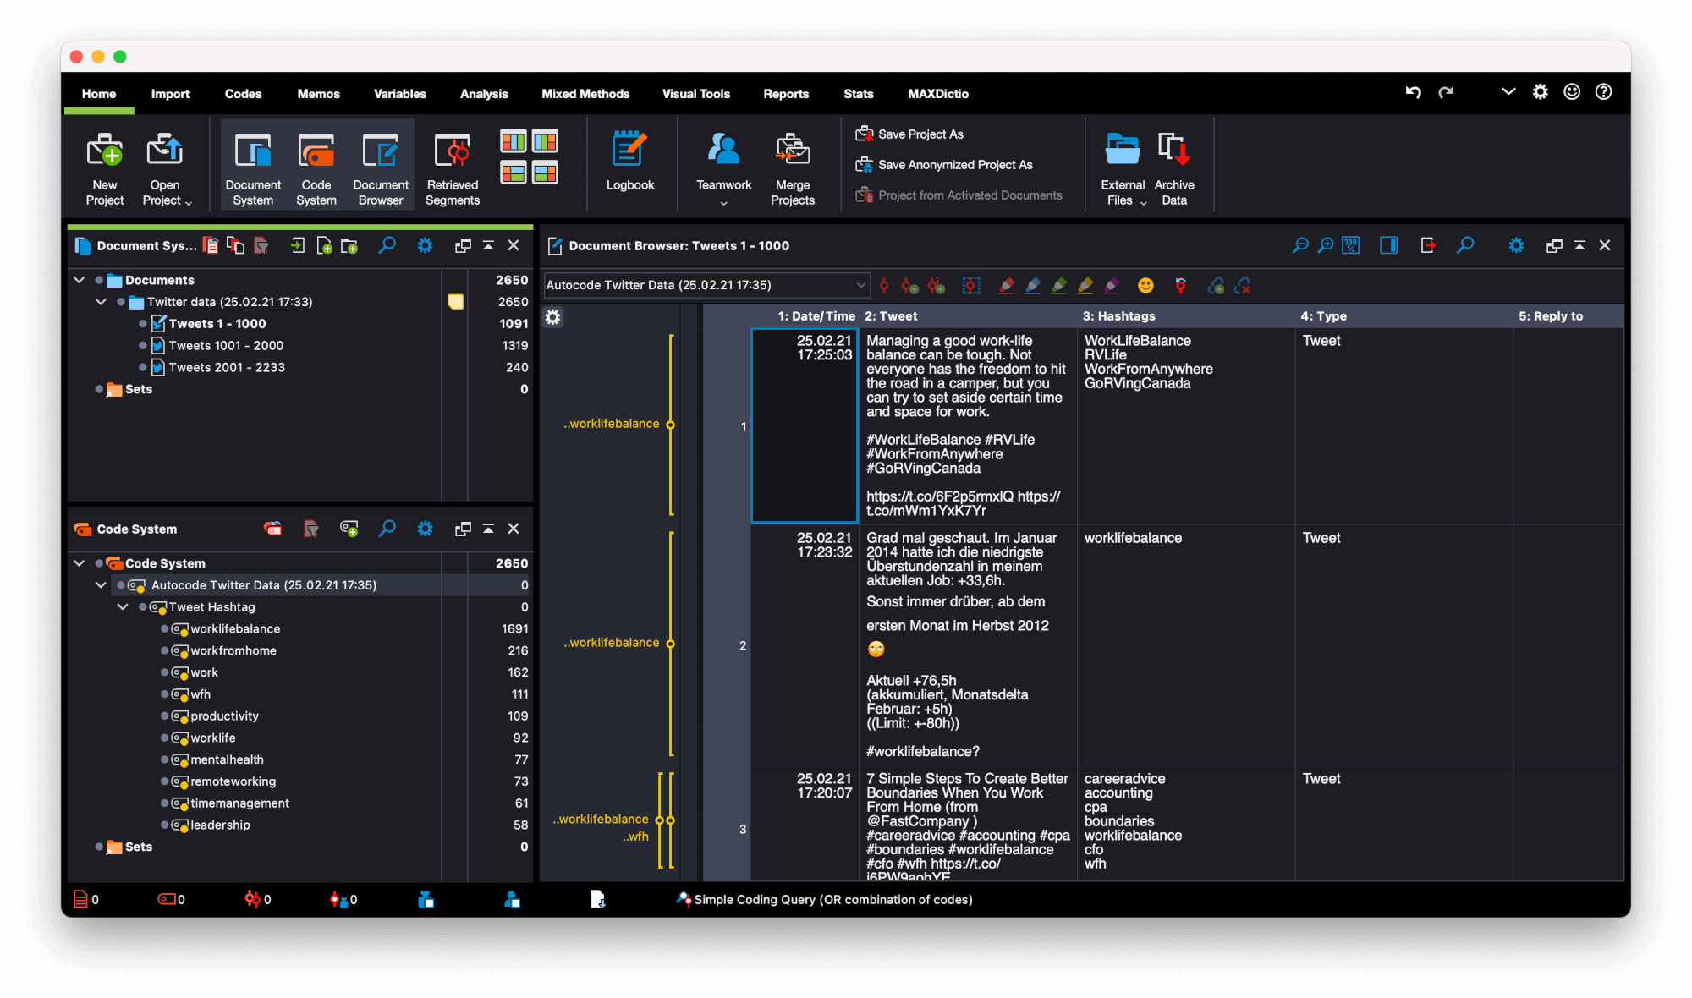The width and height of the screenshot is (1692, 998).
Task: Add new document in Document System panel
Action: coord(323,246)
